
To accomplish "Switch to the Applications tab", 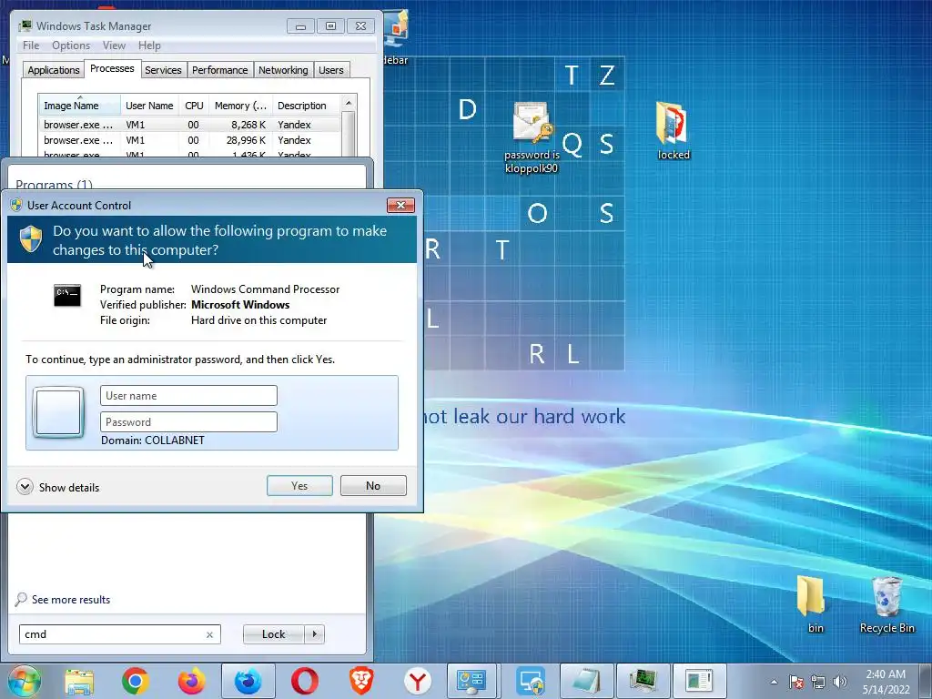I will pyautogui.click(x=54, y=70).
